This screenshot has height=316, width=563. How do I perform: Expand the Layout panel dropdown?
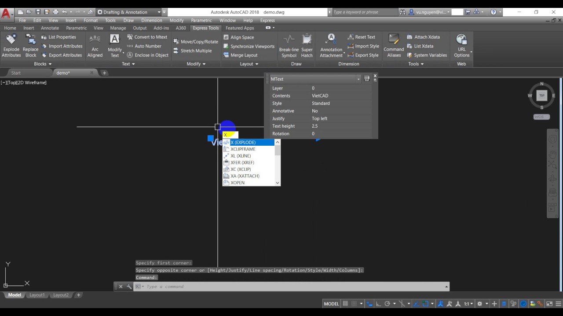click(x=249, y=64)
